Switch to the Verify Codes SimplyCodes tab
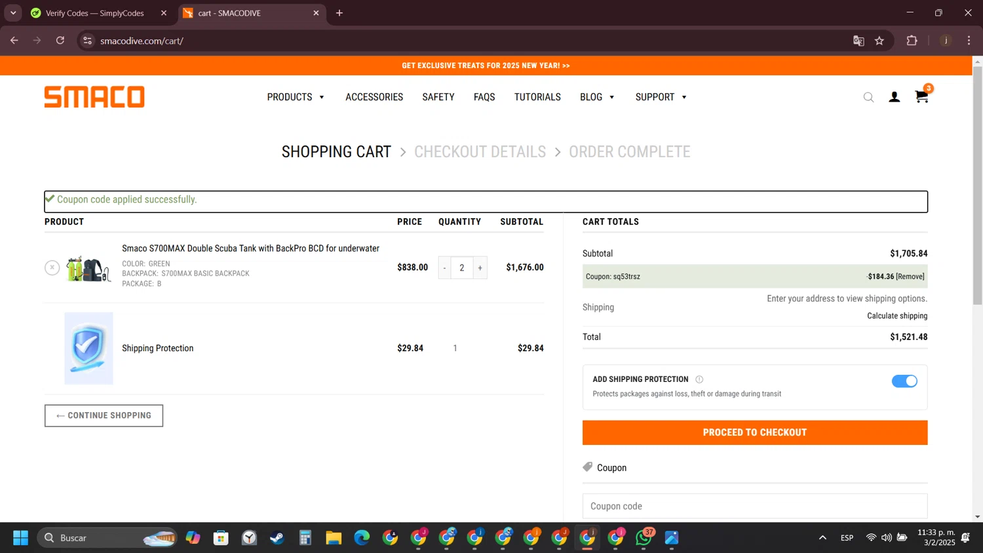983x553 pixels. pos(95,13)
